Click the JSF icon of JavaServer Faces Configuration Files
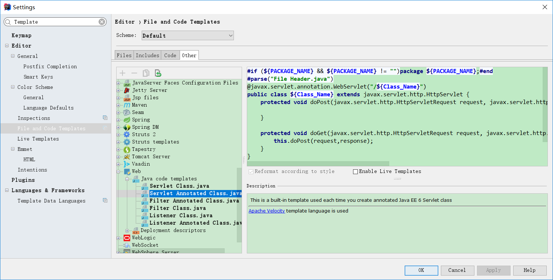Image resolution: width=553 pixels, height=280 pixels. 127,83
